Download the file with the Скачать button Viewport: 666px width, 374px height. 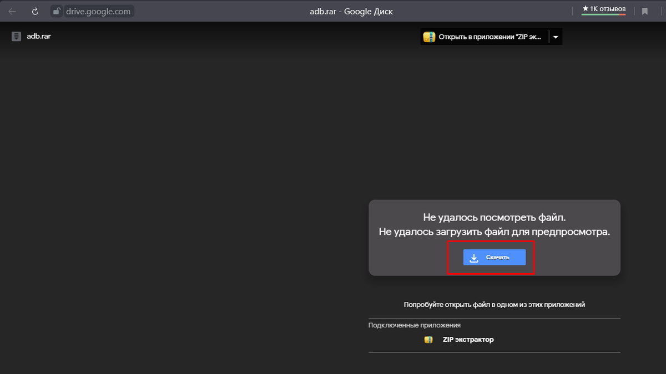pyautogui.click(x=495, y=258)
